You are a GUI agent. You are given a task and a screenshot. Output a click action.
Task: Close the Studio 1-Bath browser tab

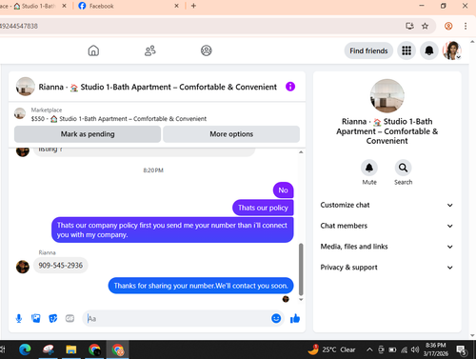point(64,6)
